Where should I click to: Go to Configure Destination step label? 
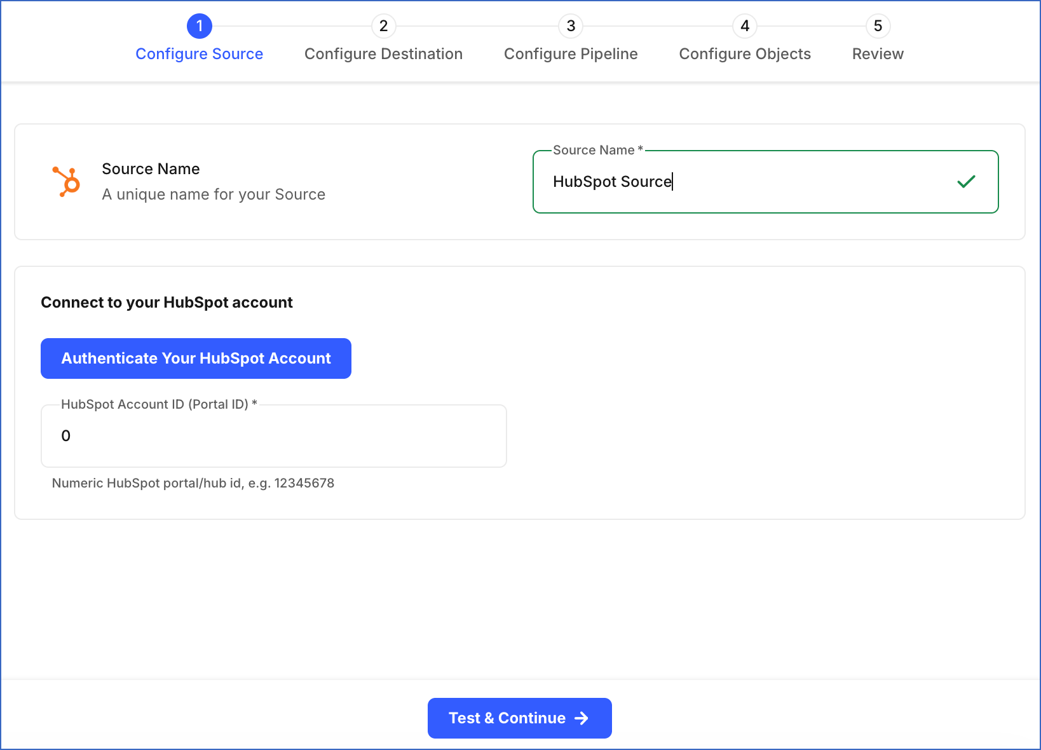(384, 54)
